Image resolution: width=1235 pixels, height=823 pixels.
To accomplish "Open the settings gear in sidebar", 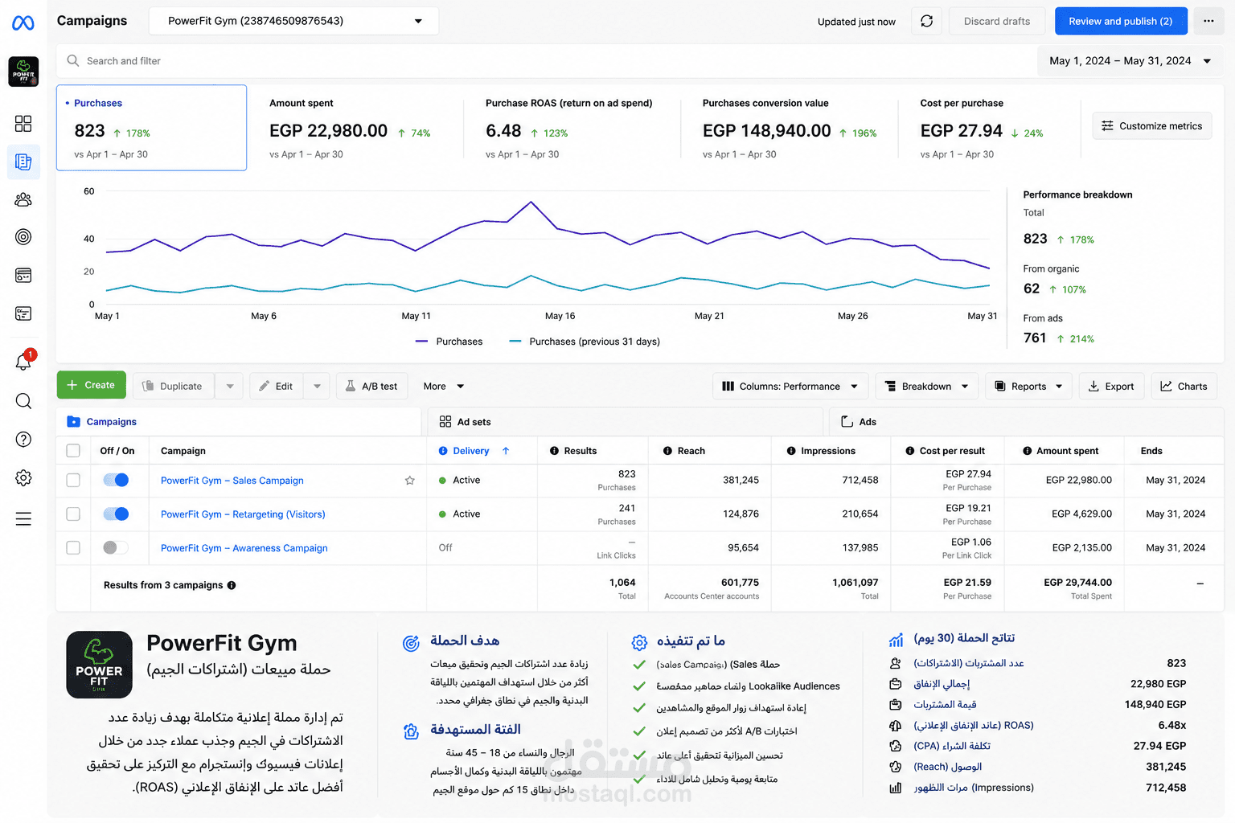I will [23, 478].
